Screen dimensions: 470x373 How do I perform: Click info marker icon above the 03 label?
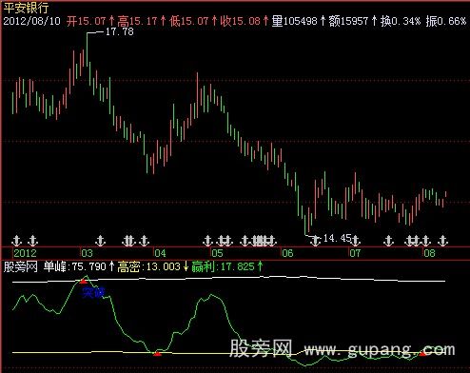coord(101,241)
